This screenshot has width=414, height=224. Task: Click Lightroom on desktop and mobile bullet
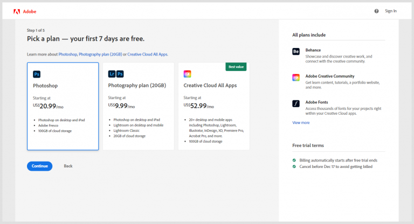tap(139, 125)
